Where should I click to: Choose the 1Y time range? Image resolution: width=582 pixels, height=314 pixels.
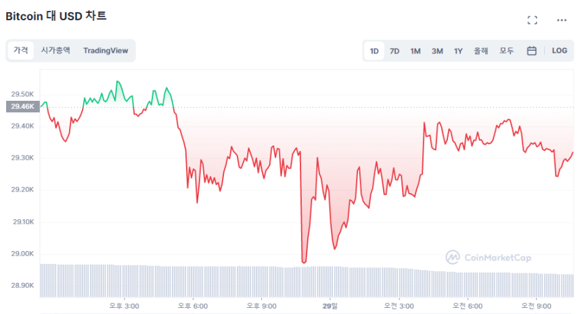click(458, 51)
